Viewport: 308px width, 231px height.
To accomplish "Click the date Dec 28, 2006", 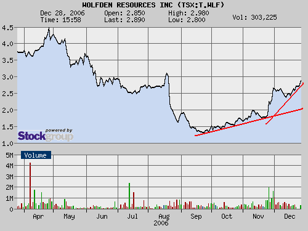I will [x=62, y=13].
